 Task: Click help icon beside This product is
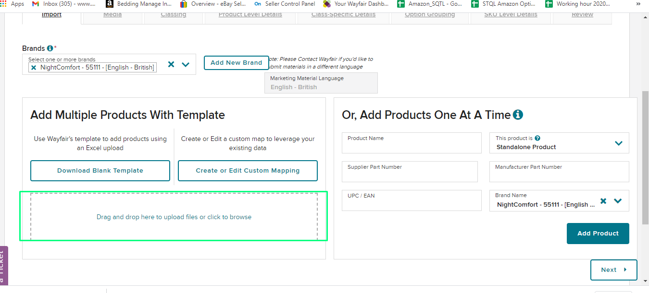[537, 138]
